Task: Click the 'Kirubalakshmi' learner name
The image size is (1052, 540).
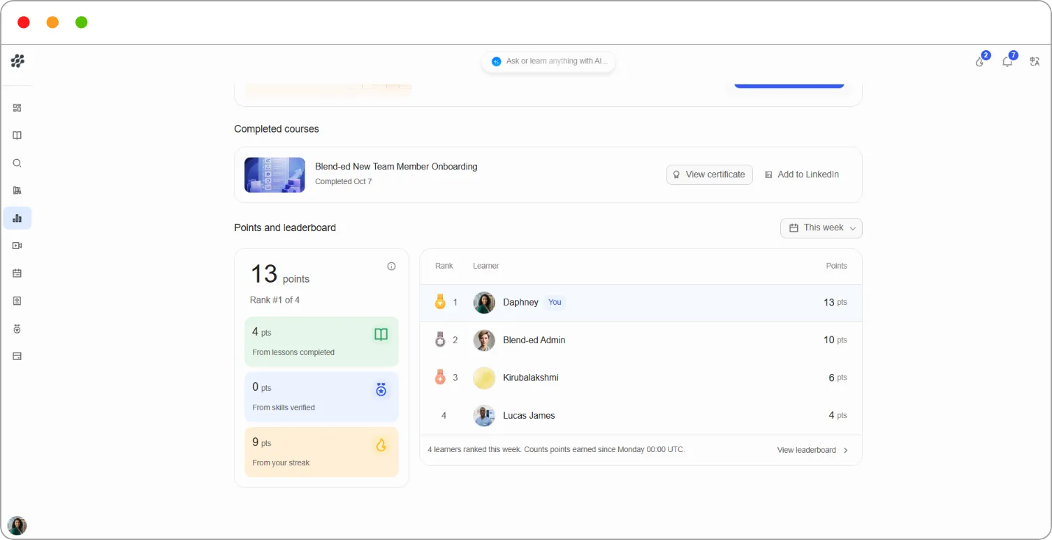Action: click(531, 377)
